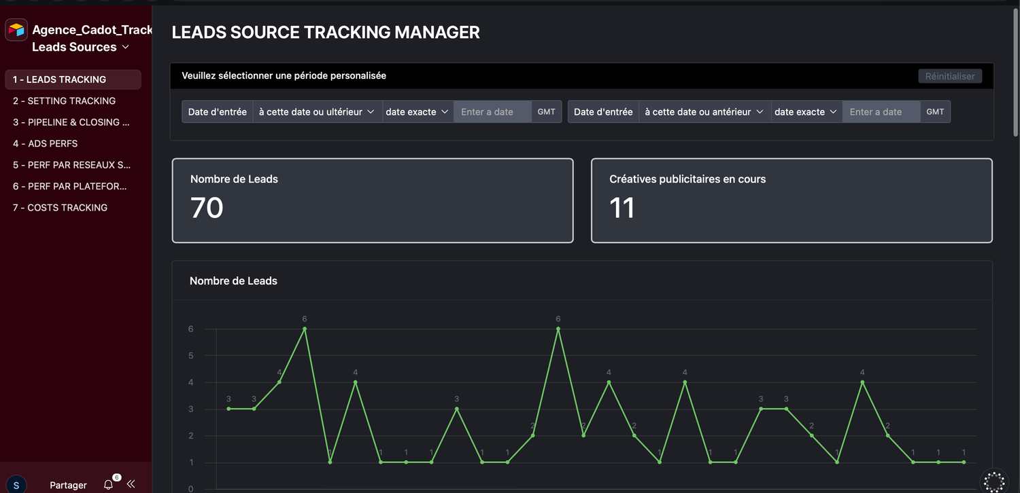Go to the 4 - ADS PERFS page

pyautogui.click(x=45, y=143)
